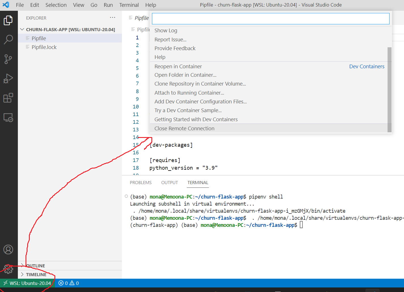Open the View menu
This screenshot has width=404, height=292.
pyautogui.click(x=79, y=5)
